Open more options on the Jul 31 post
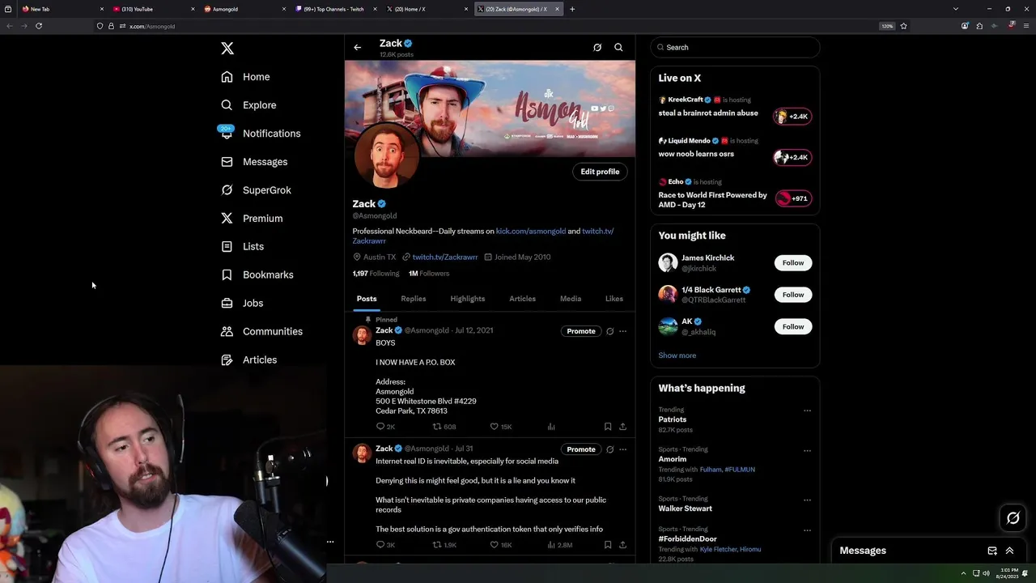Viewport: 1036px width, 583px height. coord(622,449)
